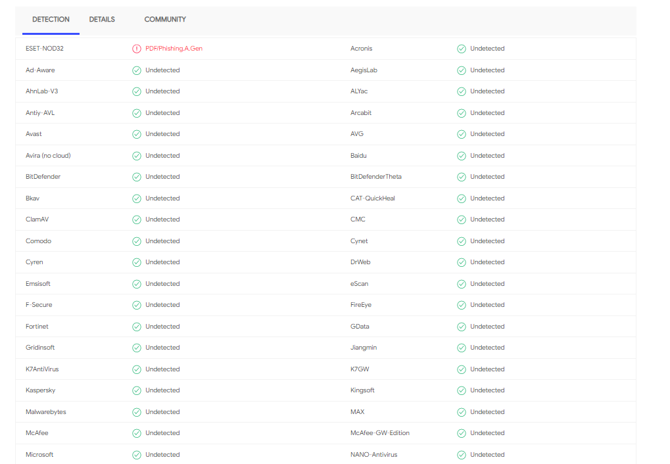Image resolution: width=670 pixels, height=464 pixels.
Task: Click the green check icon for Ad-Aware
Action: (136, 70)
